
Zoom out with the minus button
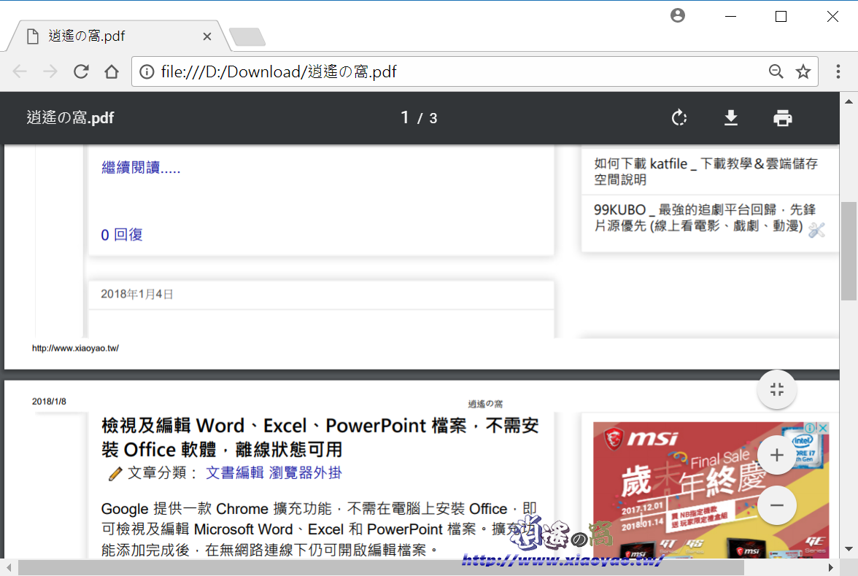776,505
